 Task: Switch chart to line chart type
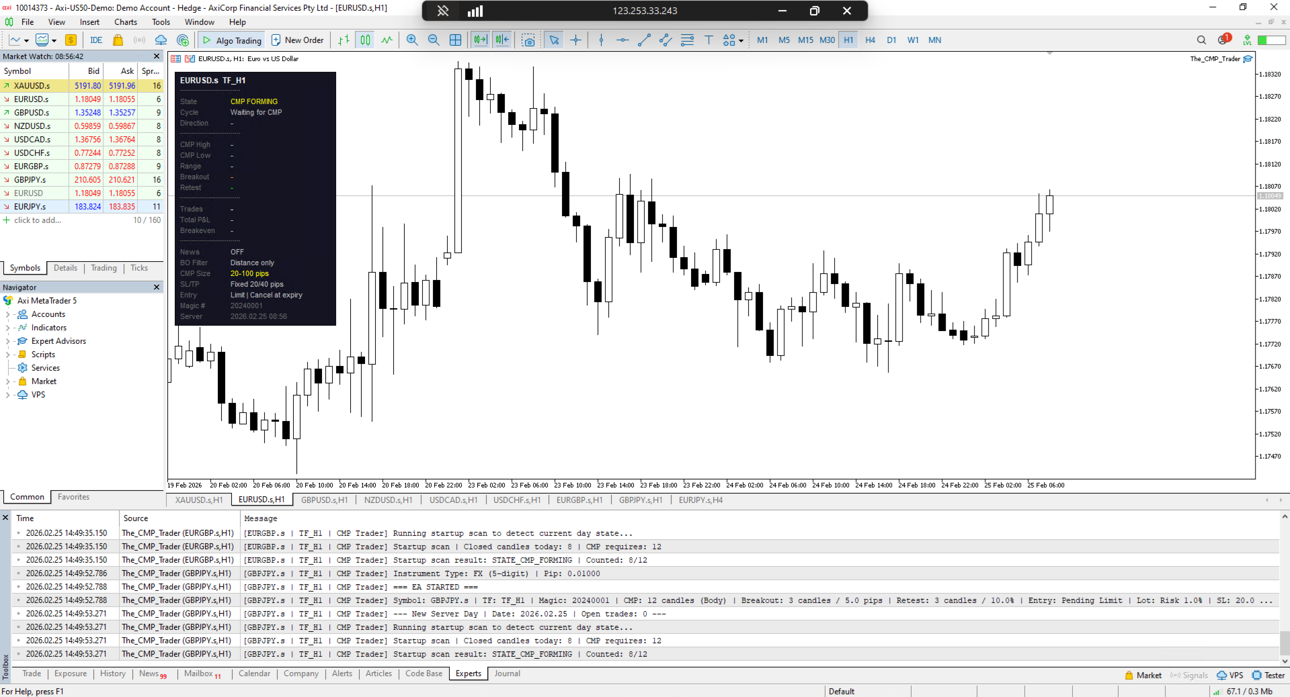387,40
